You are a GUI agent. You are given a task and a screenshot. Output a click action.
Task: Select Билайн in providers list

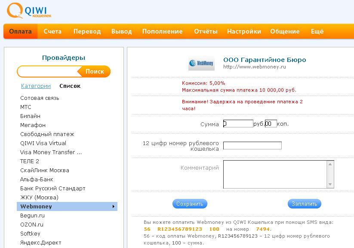pos(30,116)
